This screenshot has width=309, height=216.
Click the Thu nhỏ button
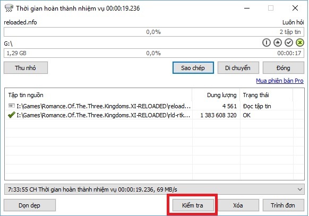tap(25, 68)
